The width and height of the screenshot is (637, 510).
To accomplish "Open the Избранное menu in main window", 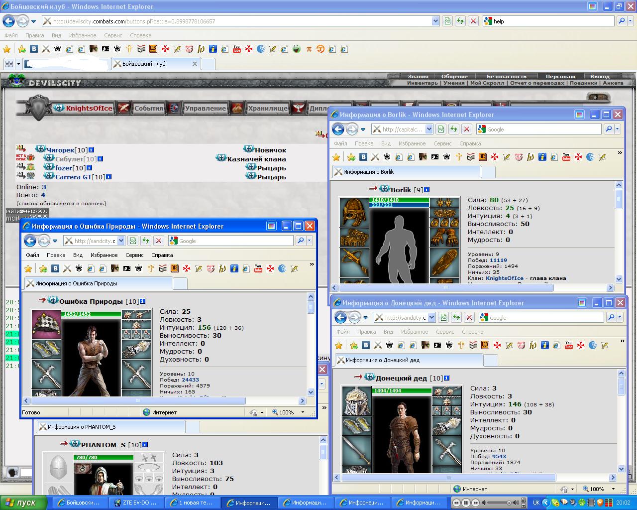I will [83, 35].
